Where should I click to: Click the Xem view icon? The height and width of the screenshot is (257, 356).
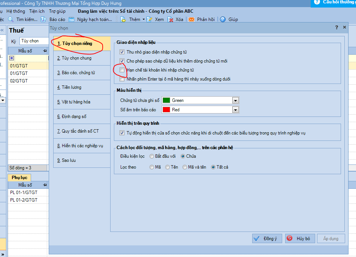pyautogui.click(x=150, y=19)
